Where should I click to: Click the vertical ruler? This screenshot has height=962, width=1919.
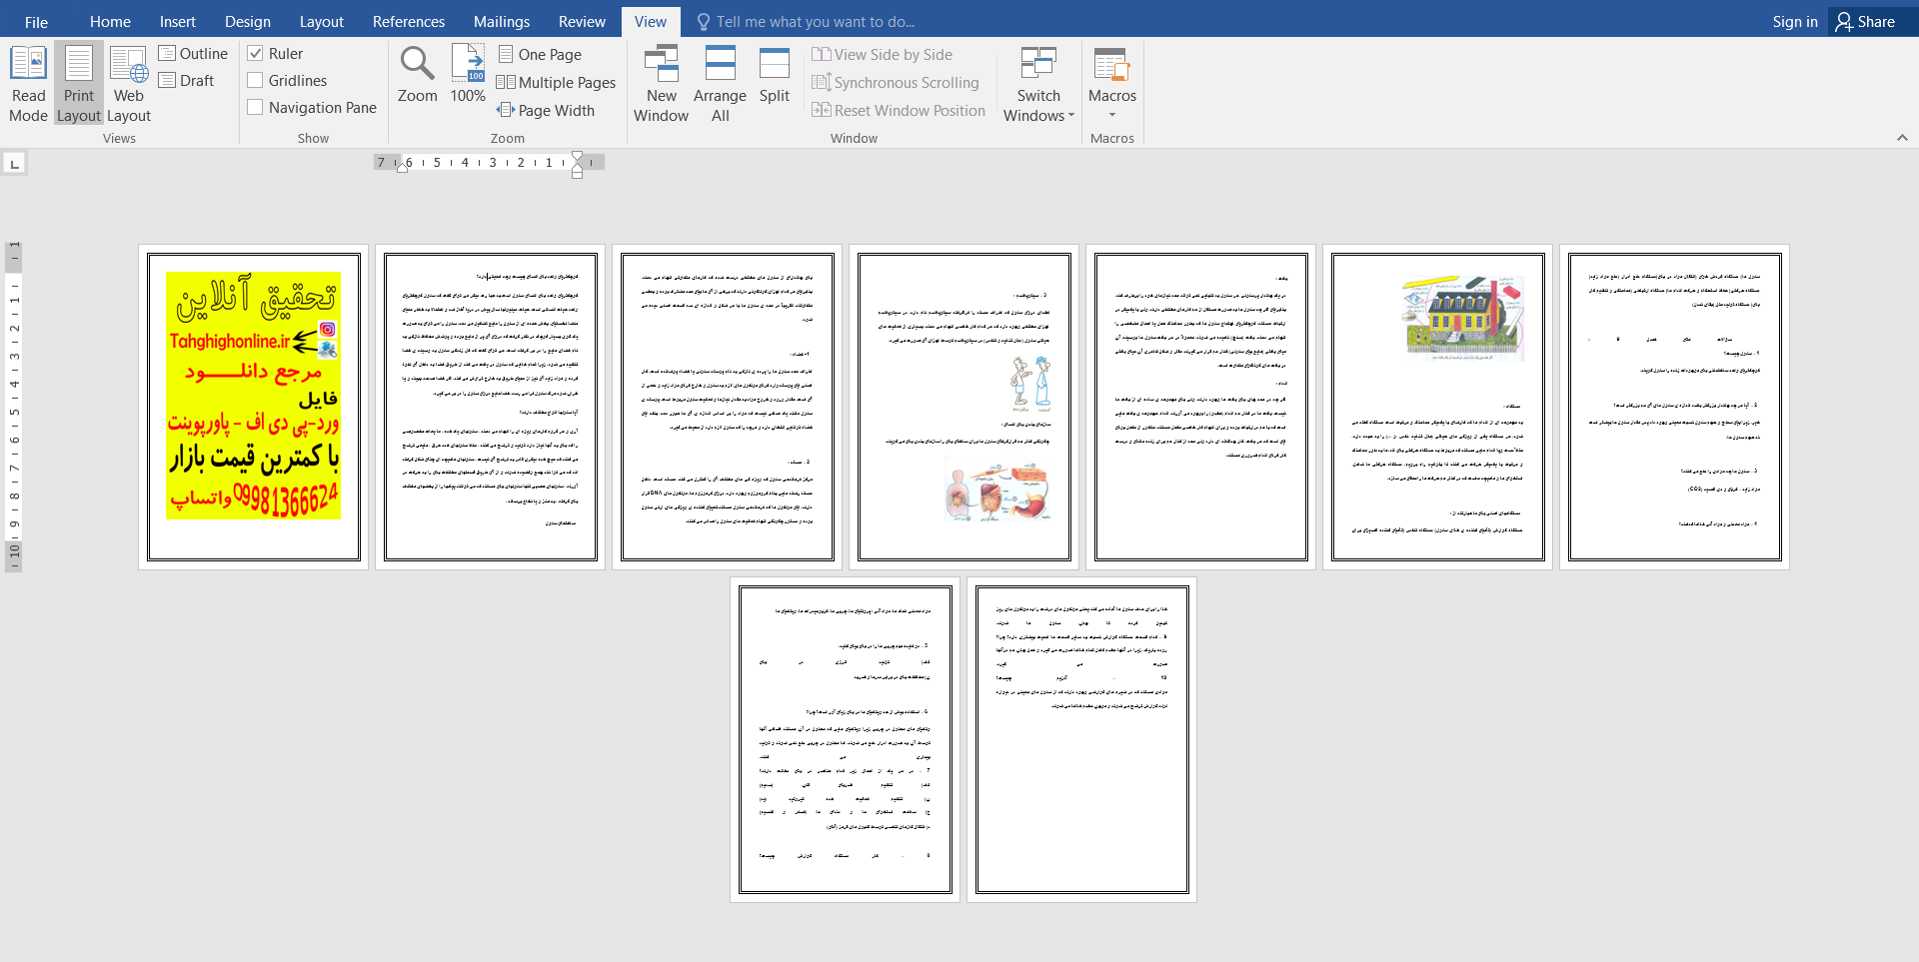pos(14,406)
